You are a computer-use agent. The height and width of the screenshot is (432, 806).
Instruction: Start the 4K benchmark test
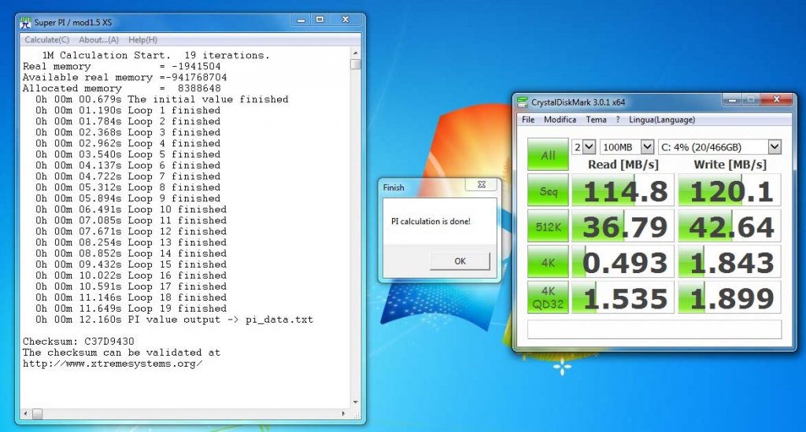(x=548, y=262)
